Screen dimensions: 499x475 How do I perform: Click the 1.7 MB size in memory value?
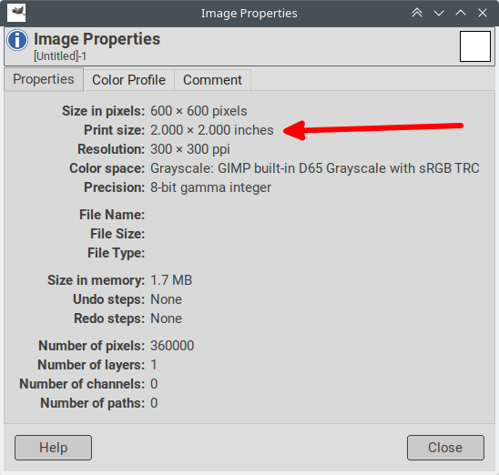click(x=171, y=280)
